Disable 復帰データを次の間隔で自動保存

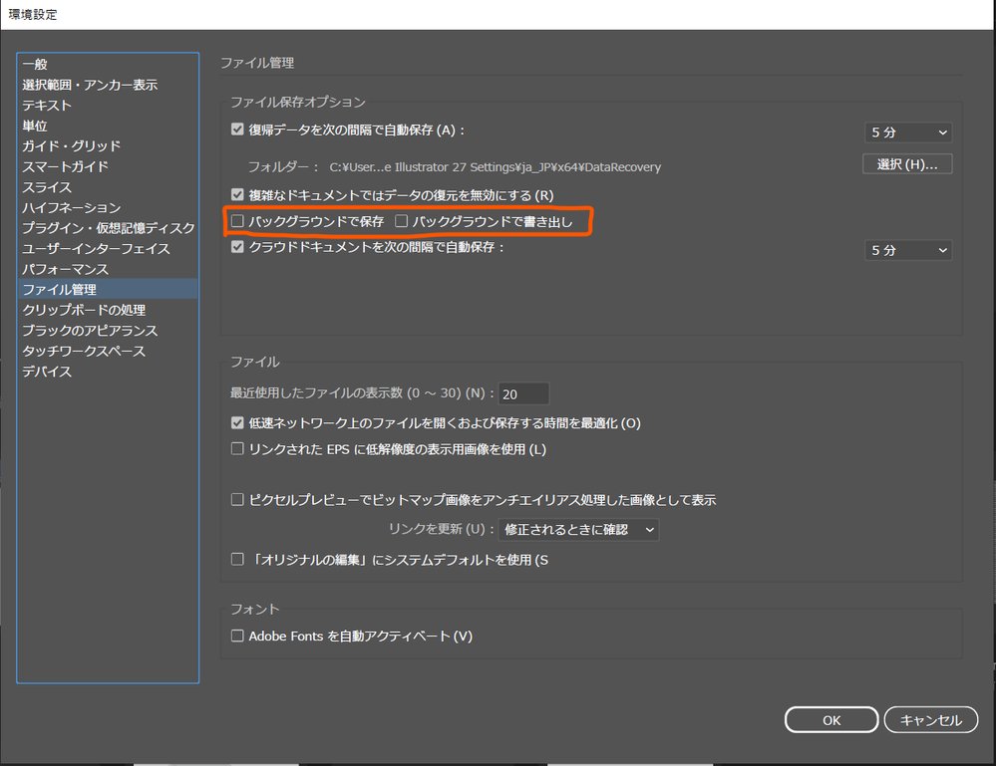(x=236, y=128)
